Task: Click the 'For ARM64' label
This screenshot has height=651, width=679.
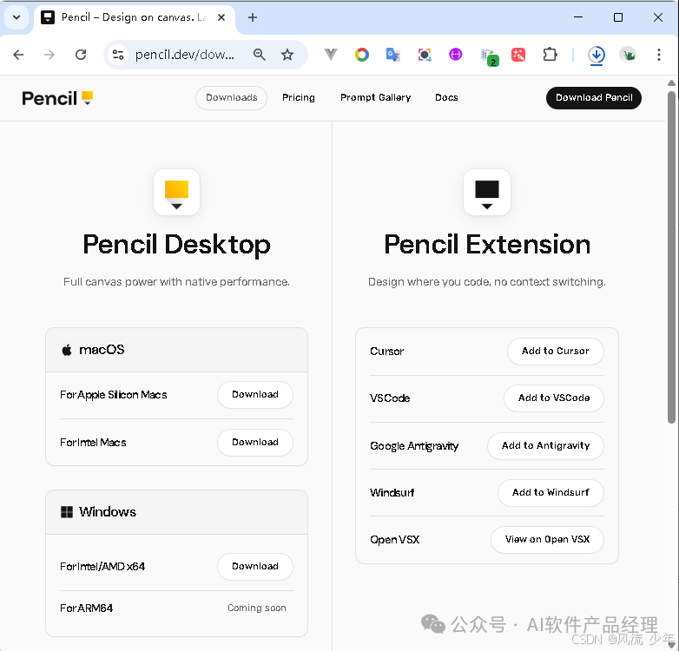Action: [86, 608]
